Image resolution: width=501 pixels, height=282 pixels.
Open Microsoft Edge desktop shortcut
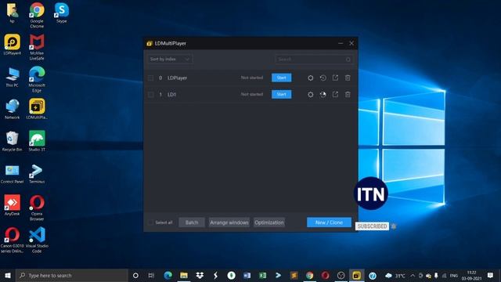[x=37, y=79]
